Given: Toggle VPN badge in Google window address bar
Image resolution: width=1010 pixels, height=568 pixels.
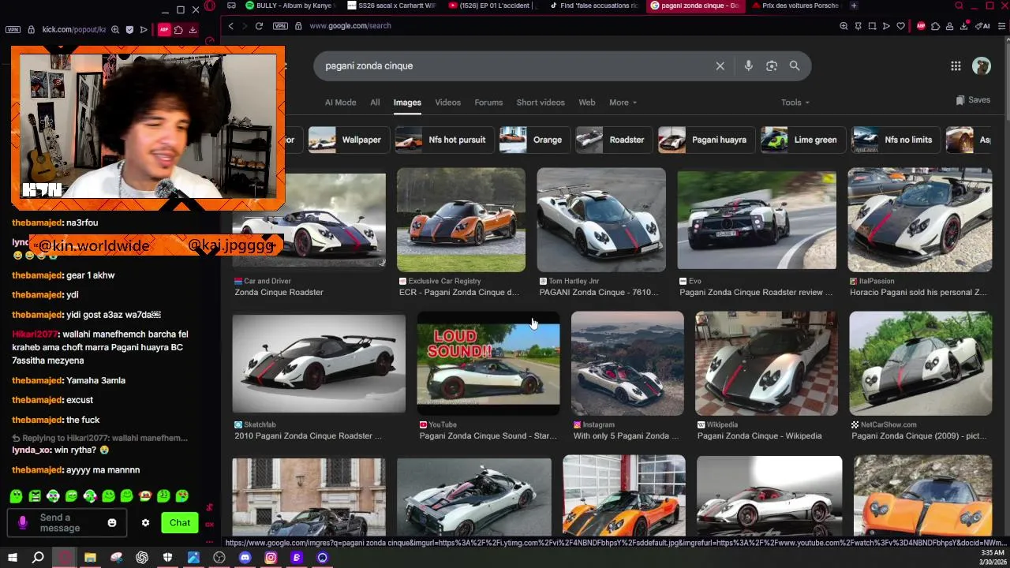Looking at the screenshot, I should [280, 26].
